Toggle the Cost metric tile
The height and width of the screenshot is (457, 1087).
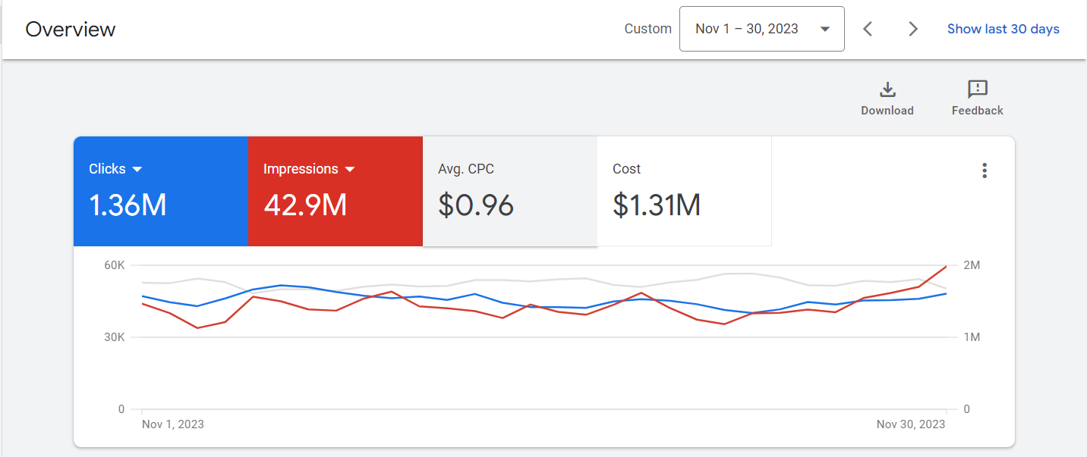point(684,191)
